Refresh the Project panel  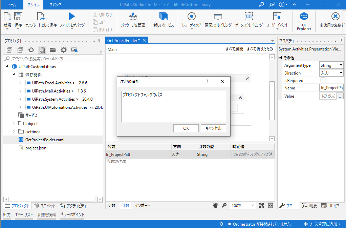point(31,50)
